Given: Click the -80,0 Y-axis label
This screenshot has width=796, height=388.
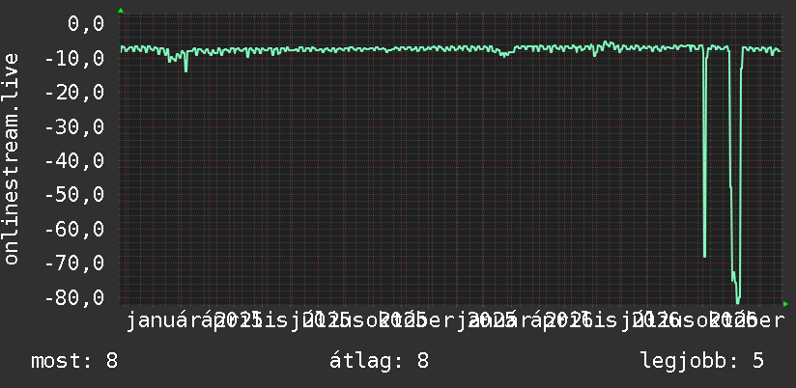Looking at the screenshot, I should tap(74, 297).
